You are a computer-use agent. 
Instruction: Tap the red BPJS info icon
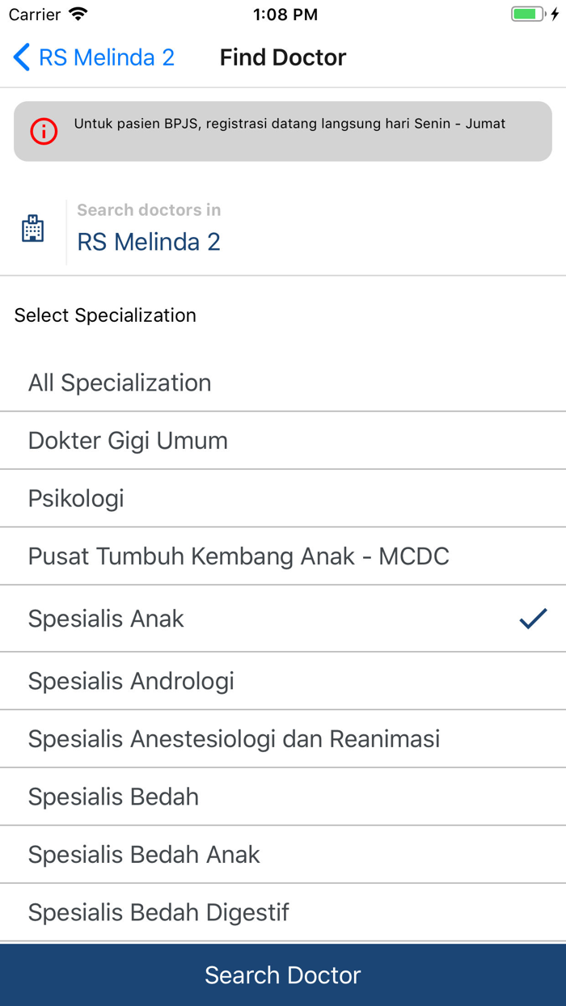pos(43,131)
